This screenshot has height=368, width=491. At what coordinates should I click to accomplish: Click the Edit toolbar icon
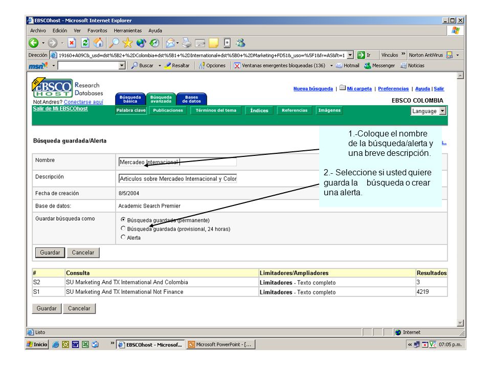click(200, 43)
